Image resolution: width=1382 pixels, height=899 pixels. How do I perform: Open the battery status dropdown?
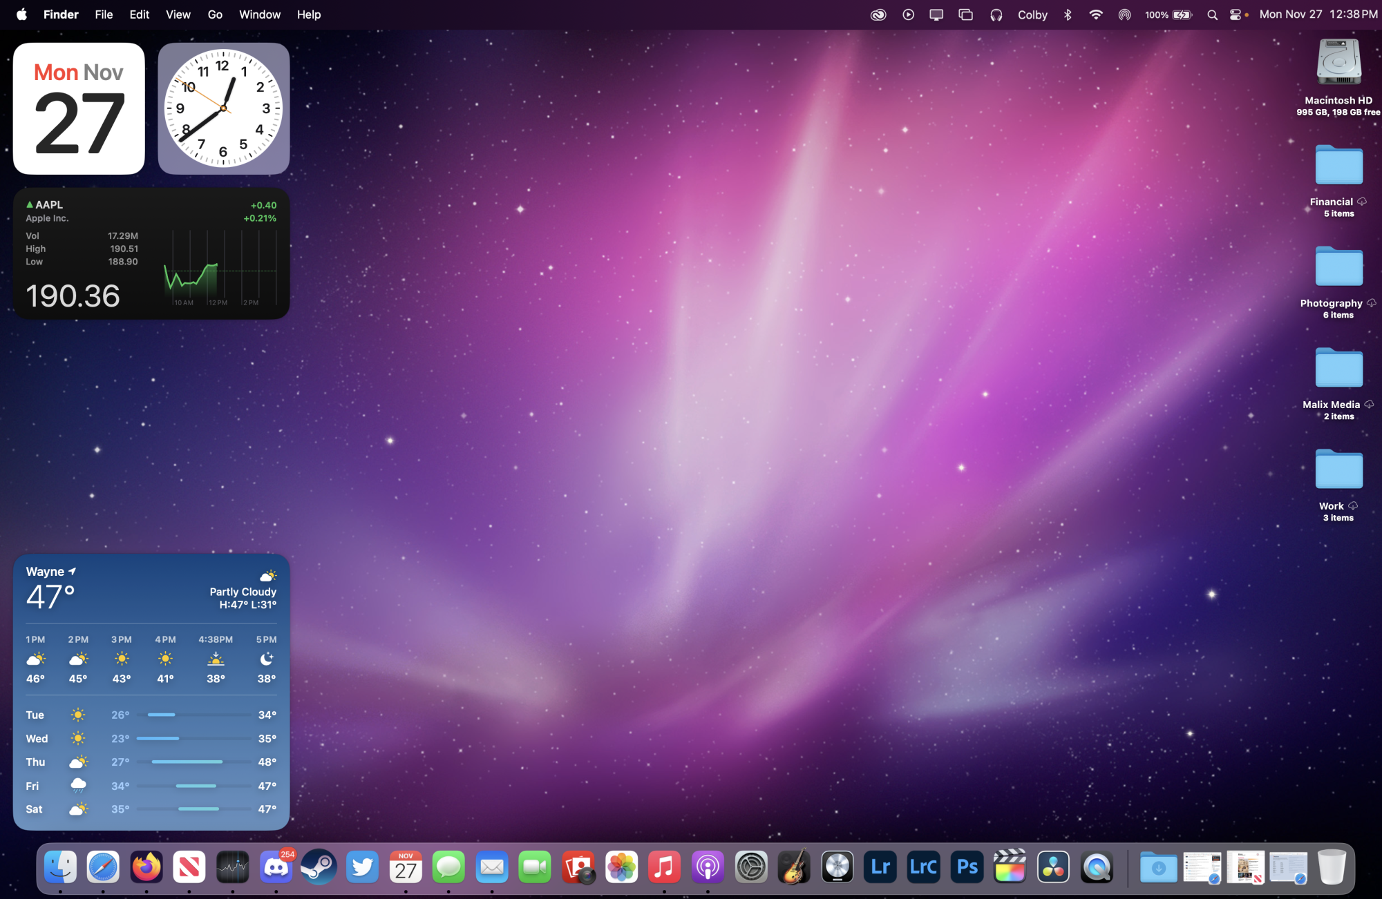[x=1182, y=14]
